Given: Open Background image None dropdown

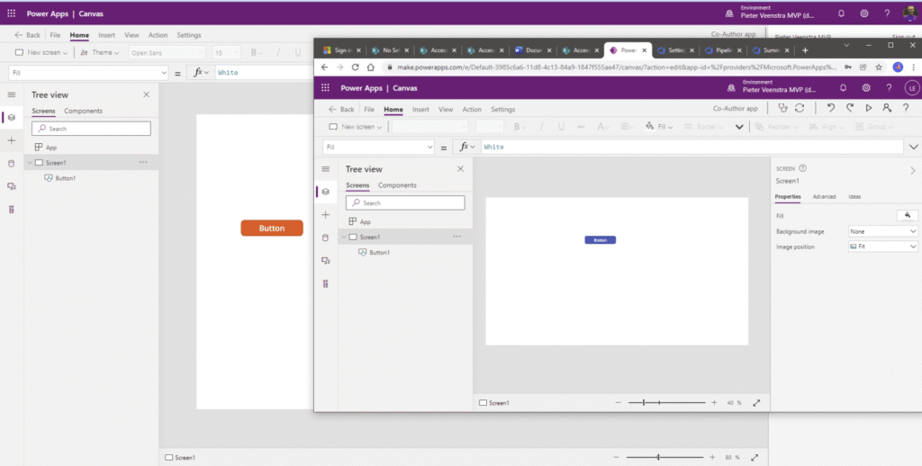Looking at the screenshot, I should [x=882, y=231].
